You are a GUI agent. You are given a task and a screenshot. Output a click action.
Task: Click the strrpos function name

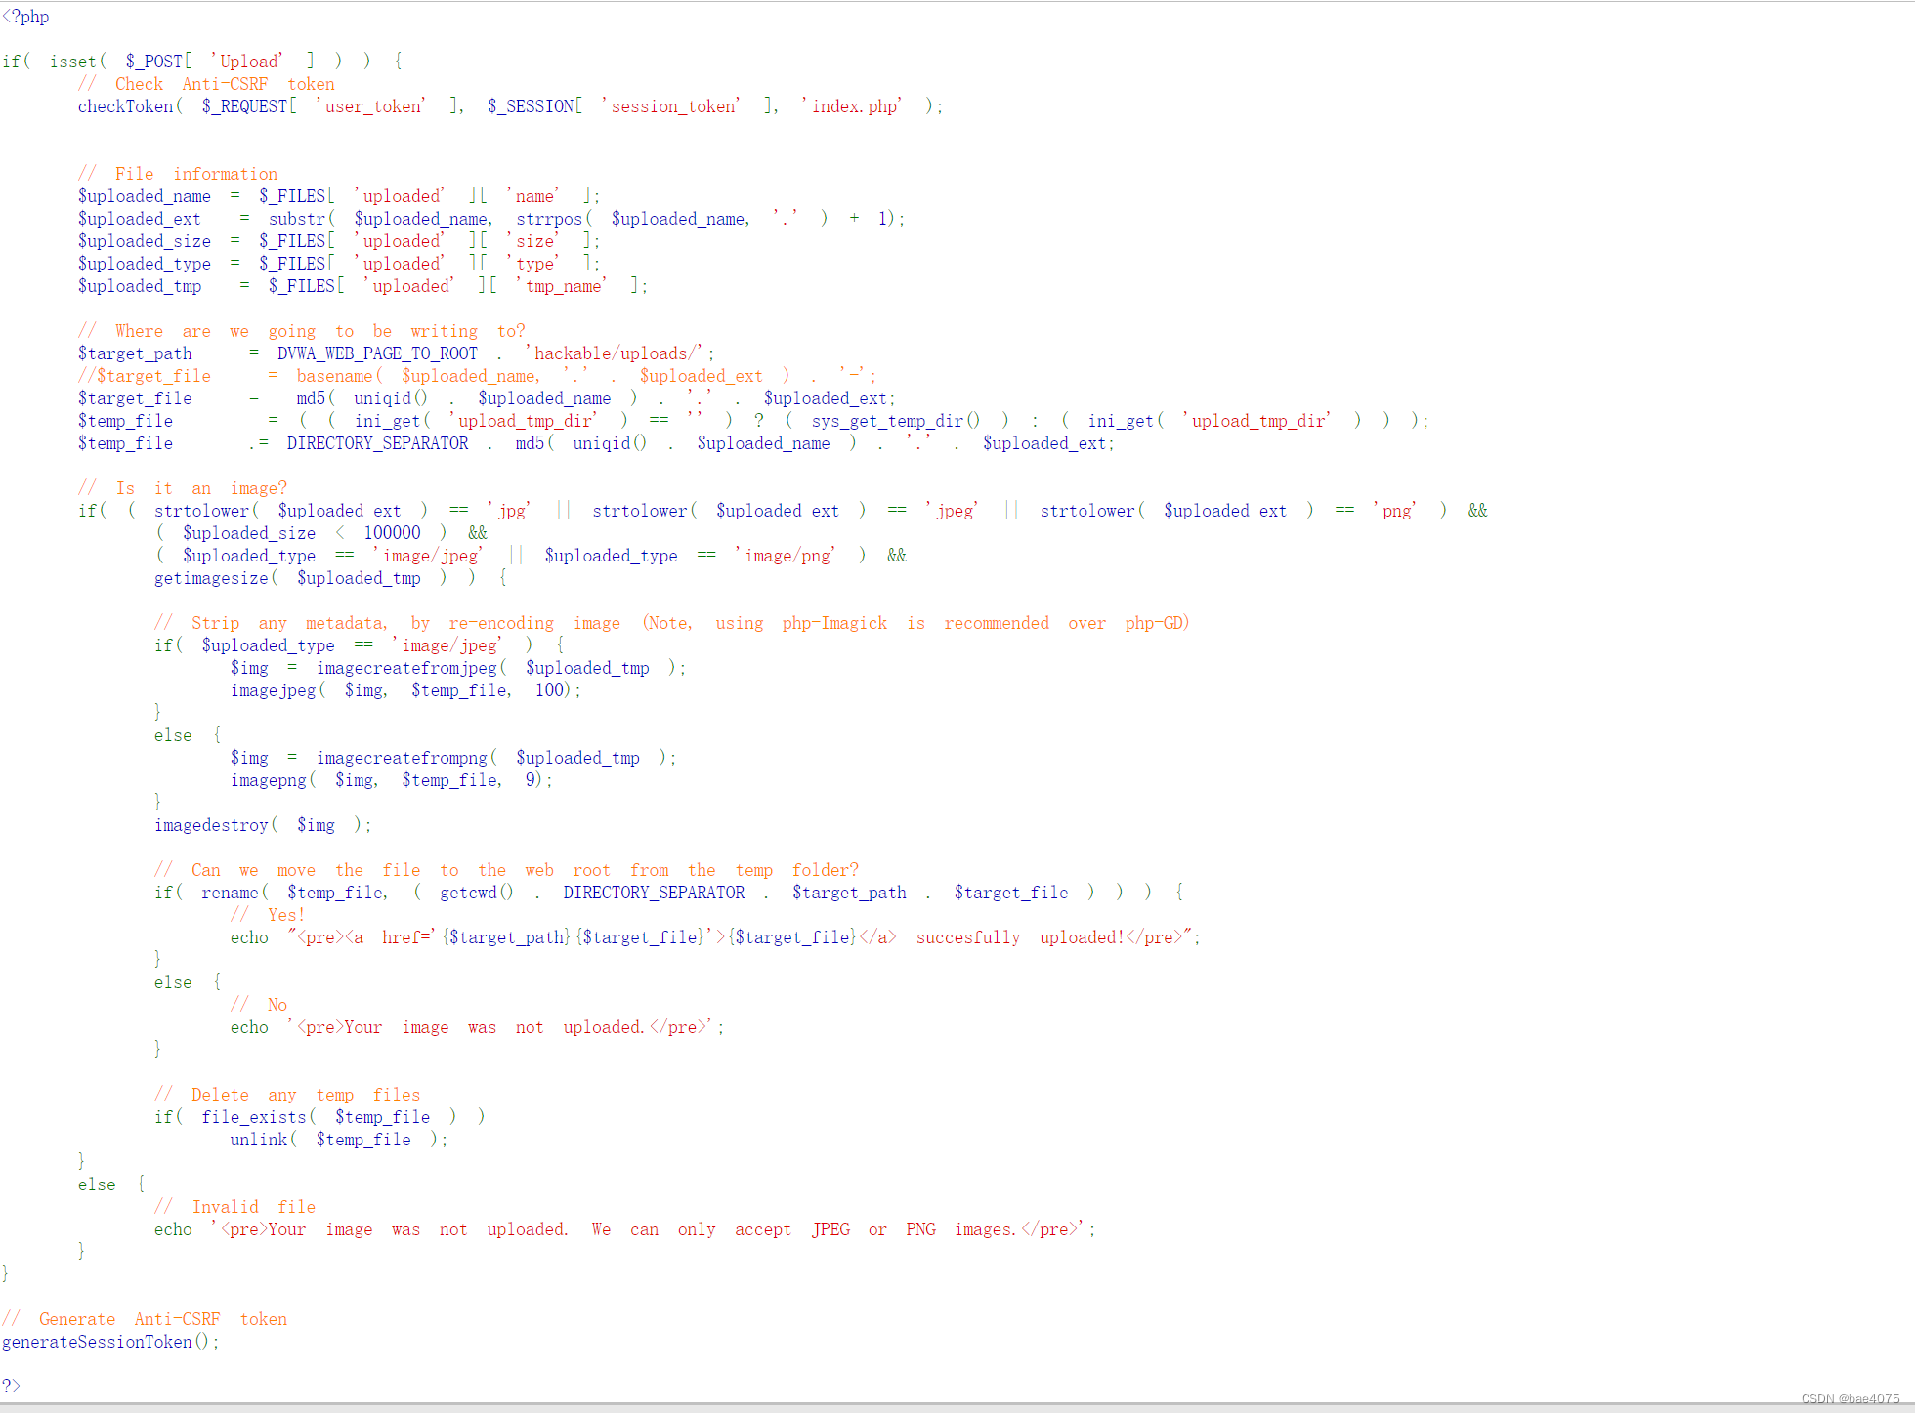548,219
